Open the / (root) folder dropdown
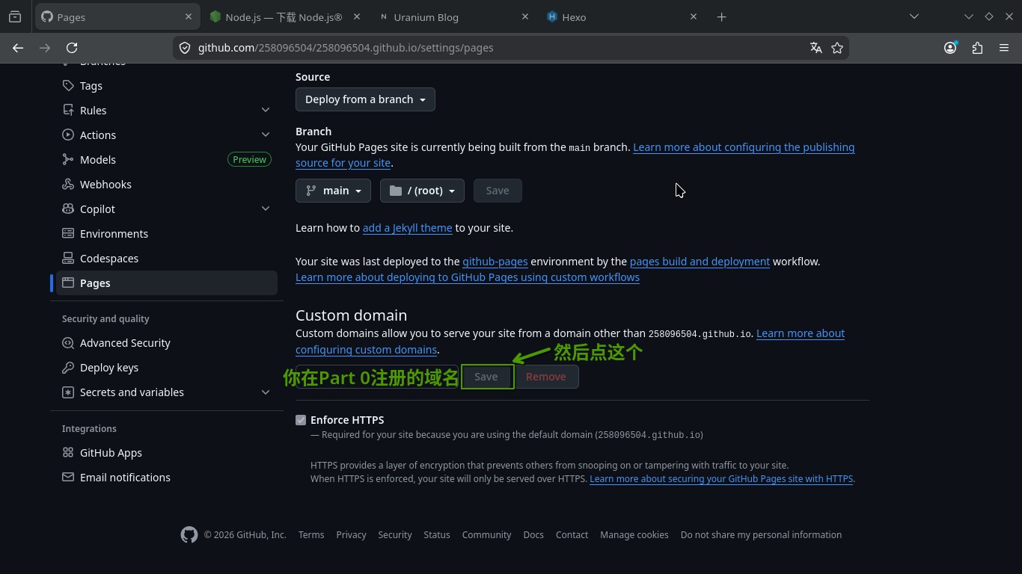 [422, 191]
